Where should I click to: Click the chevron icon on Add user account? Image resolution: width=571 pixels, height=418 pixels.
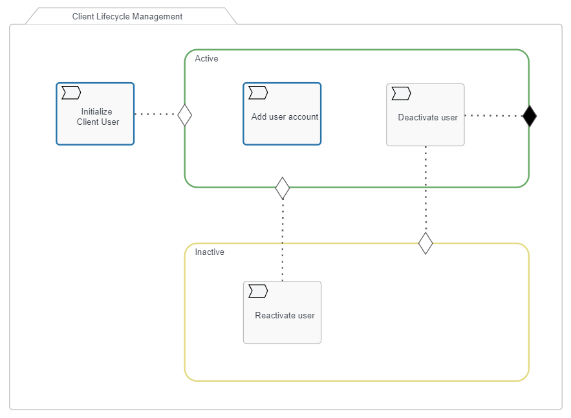pos(257,93)
